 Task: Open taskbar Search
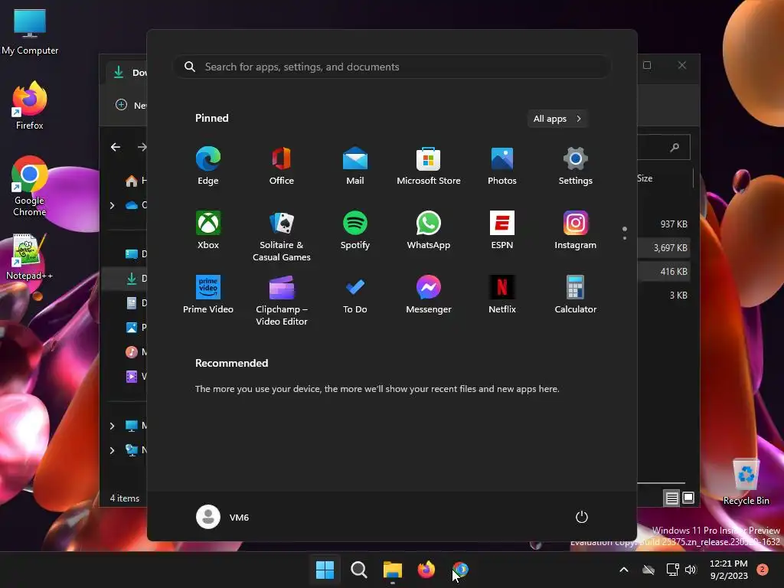[x=358, y=570]
